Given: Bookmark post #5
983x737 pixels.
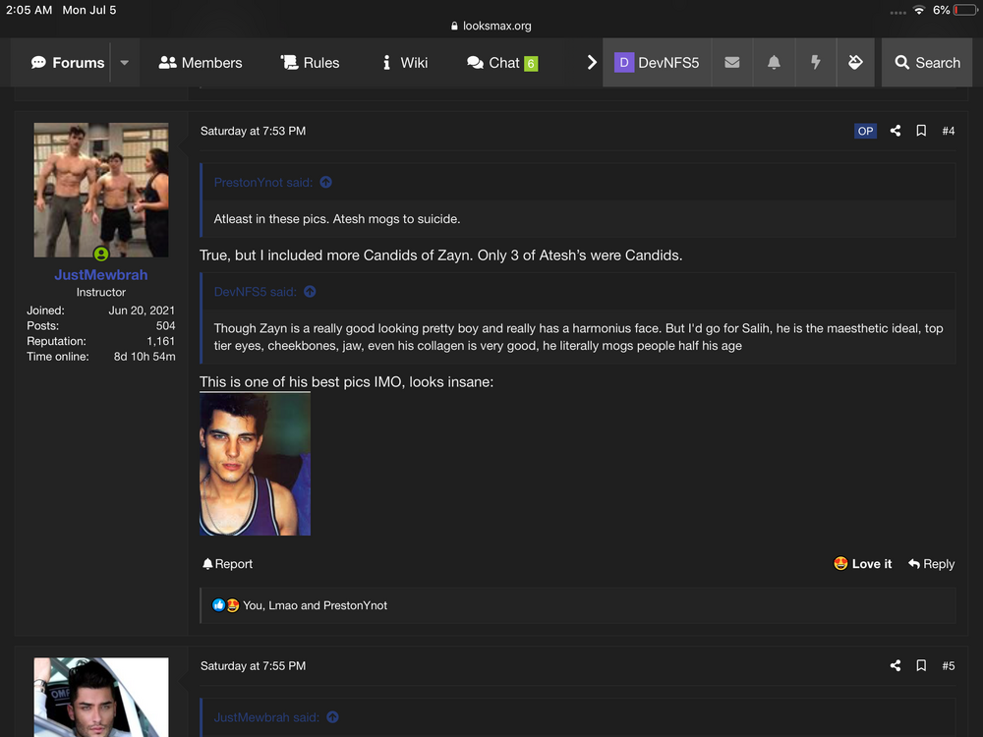Looking at the screenshot, I should pyautogui.click(x=921, y=665).
